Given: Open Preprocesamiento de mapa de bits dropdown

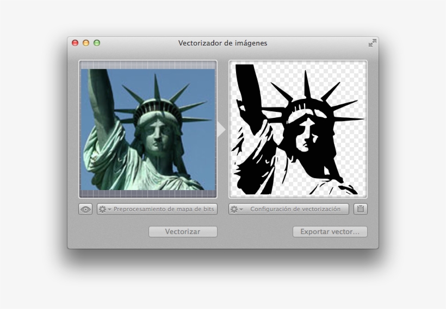Looking at the screenshot, I should (x=157, y=209).
